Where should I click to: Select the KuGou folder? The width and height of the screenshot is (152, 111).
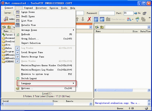pyautogui.click(x=7, y=48)
